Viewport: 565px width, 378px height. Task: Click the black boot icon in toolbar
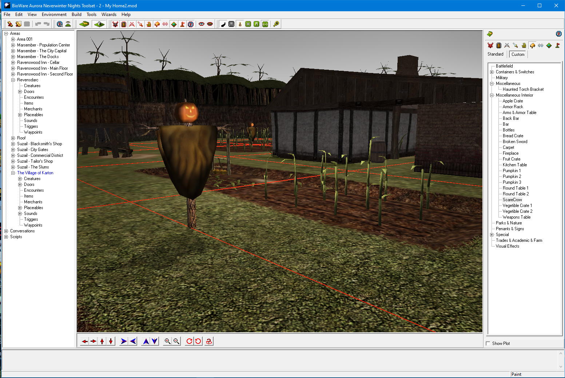tap(223, 24)
